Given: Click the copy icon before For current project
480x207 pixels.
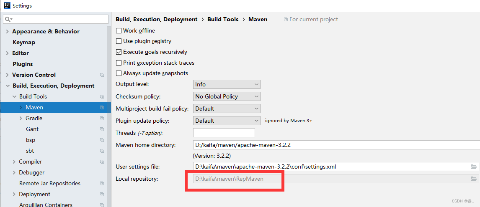Looking at the screenshot, I should [x=286, y=20].
